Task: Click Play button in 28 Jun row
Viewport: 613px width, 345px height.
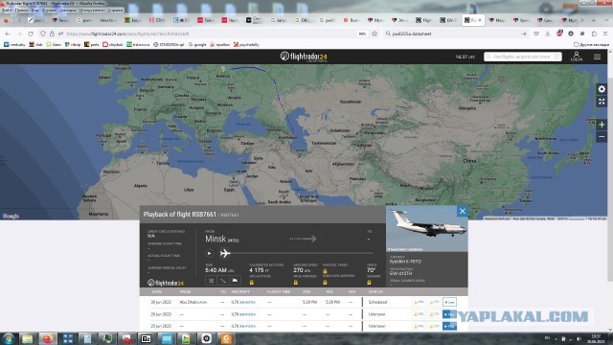Action: coord(449,314)
